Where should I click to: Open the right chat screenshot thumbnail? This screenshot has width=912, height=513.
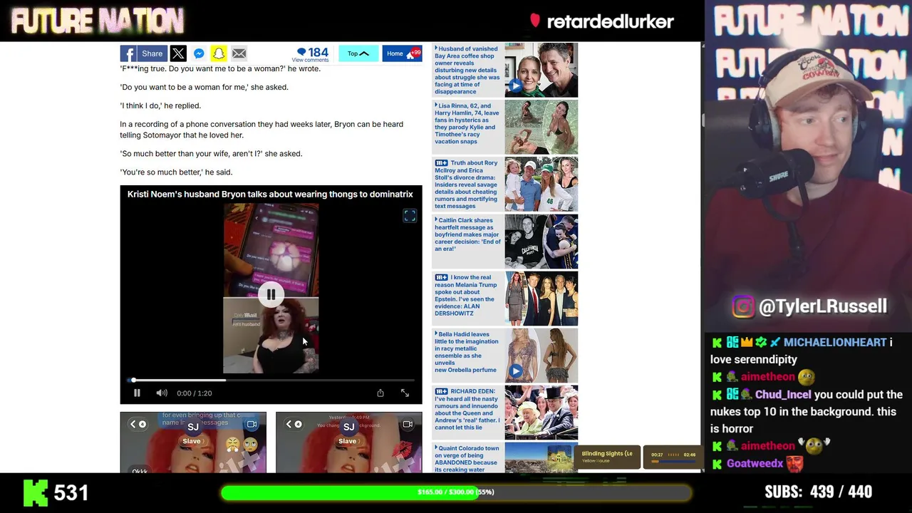(348, 442)
